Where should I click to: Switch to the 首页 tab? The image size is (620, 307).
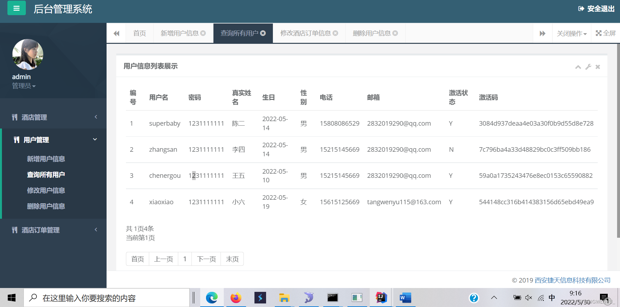(x=139, y=33)
